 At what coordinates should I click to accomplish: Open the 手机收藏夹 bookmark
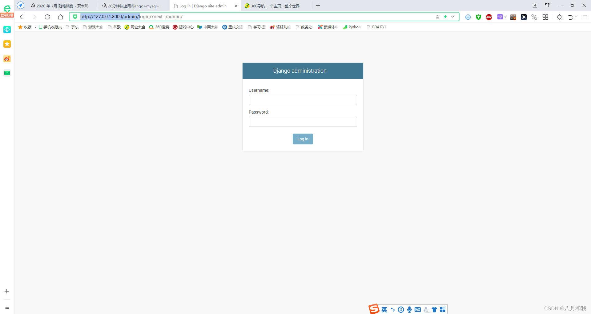50,27
